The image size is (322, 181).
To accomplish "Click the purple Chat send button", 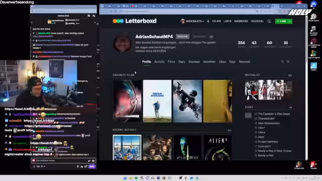I will (92, 166).
